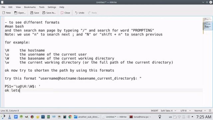
Task: Click the notifications bell tray icon
Action: coord(175,117)
